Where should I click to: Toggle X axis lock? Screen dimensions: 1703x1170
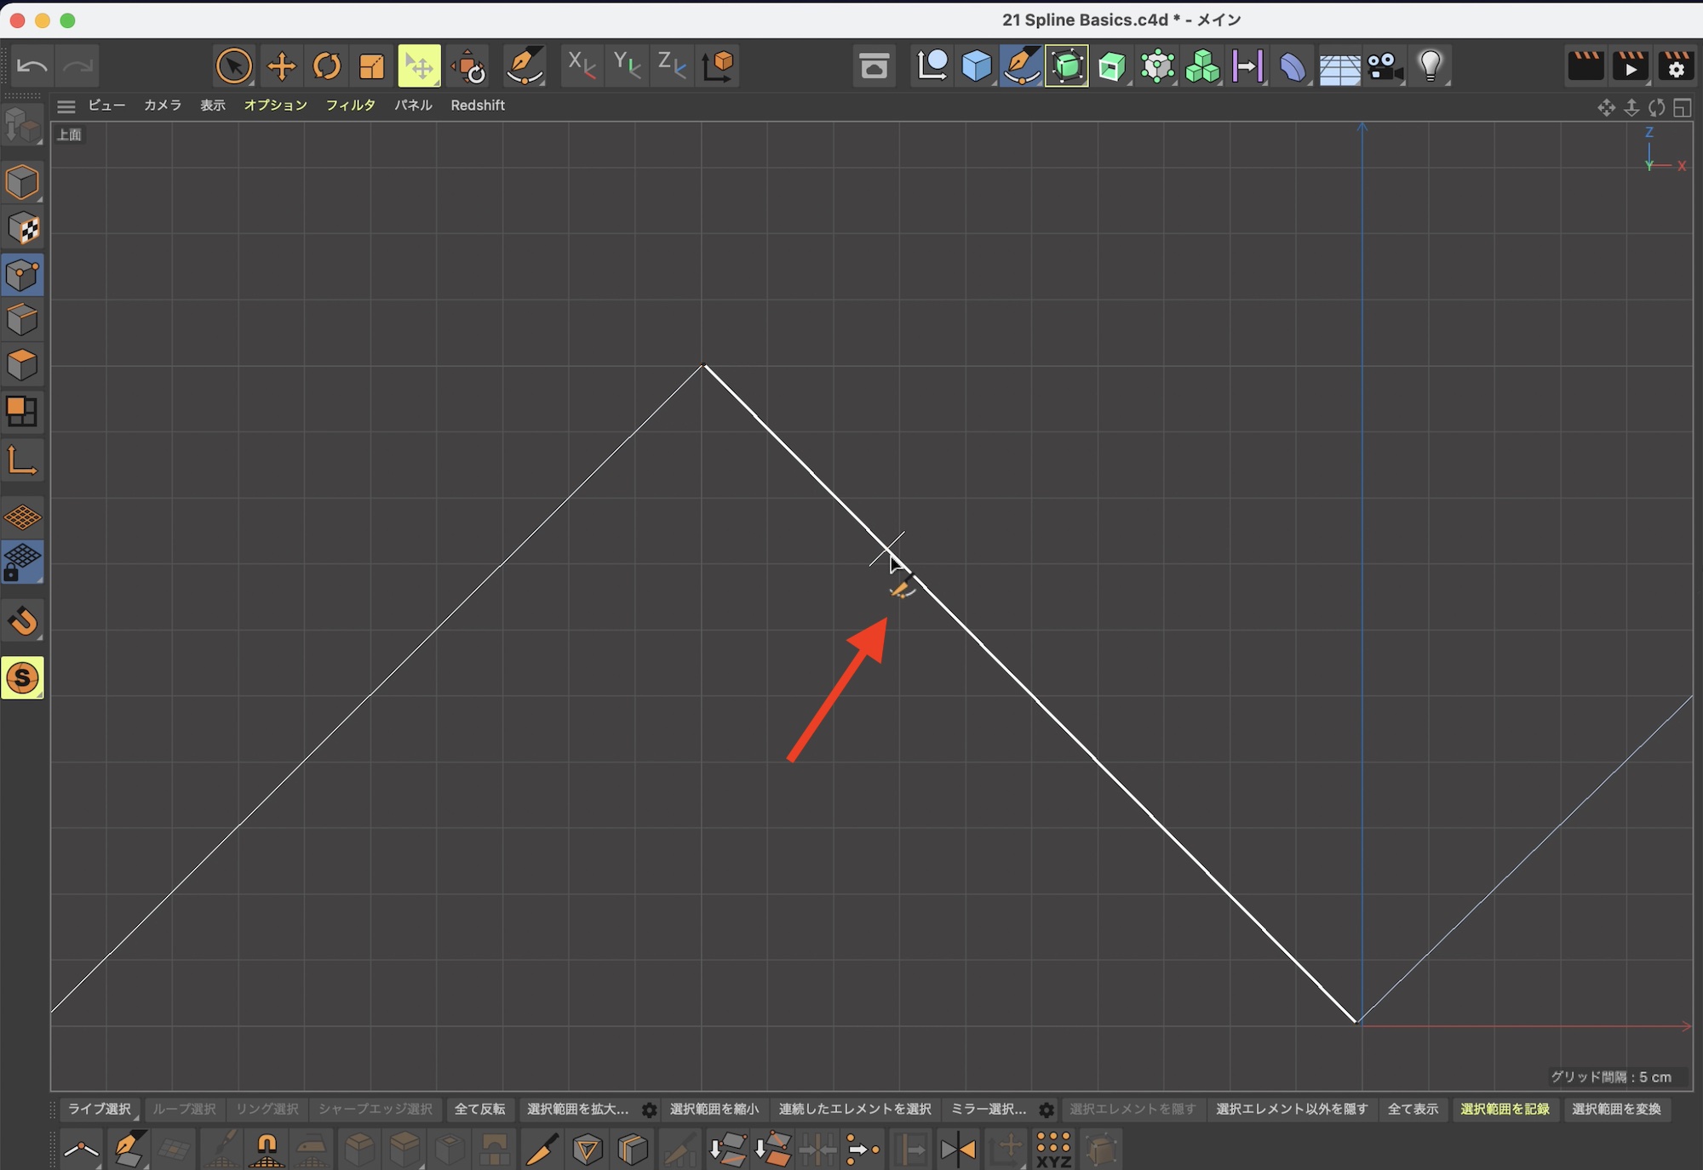[582, 66]
